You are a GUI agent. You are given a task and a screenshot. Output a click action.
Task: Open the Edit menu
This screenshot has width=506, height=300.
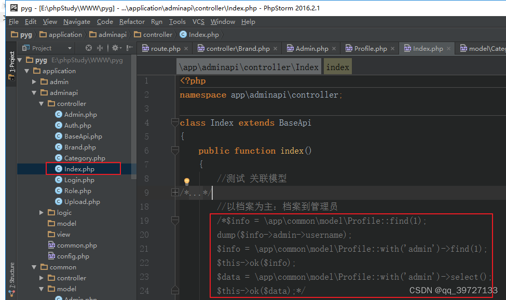pyautogui.click(x=31, y=22)
